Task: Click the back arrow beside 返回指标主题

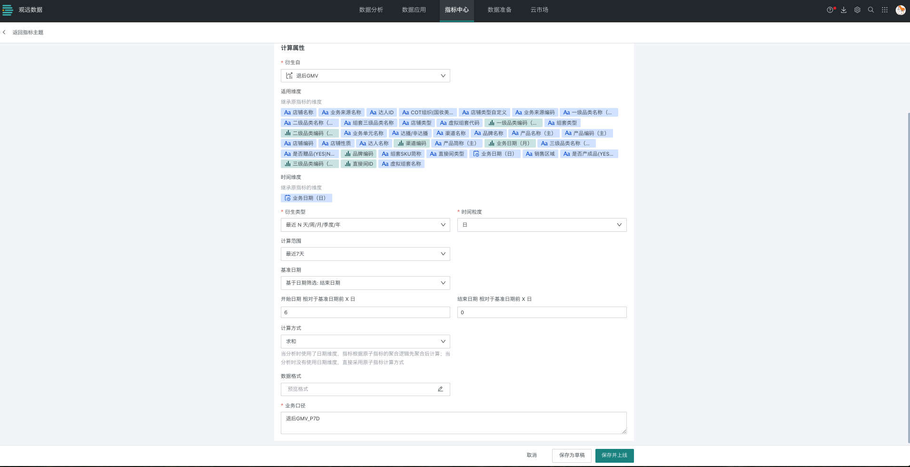Action: 4,32
